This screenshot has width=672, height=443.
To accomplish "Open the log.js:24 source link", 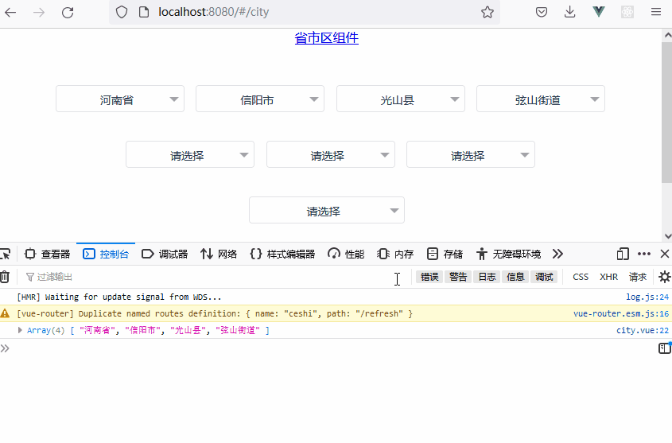I will pos(647,297).
